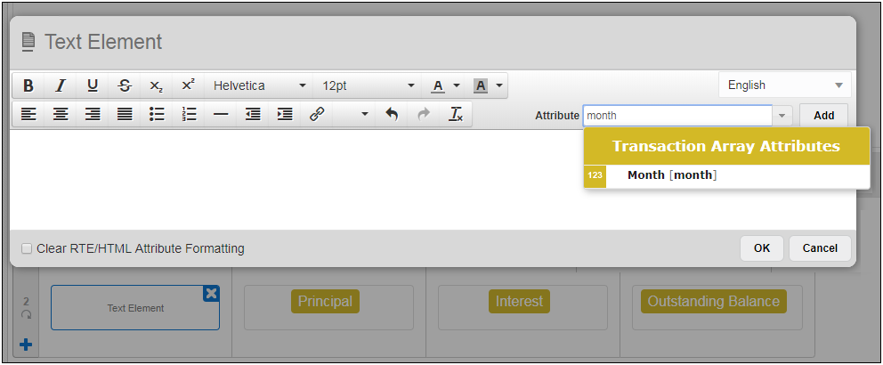The height and width of the screenshot is (365, 883).
Task: Insert a hyperlink
Action: point(316,115)
